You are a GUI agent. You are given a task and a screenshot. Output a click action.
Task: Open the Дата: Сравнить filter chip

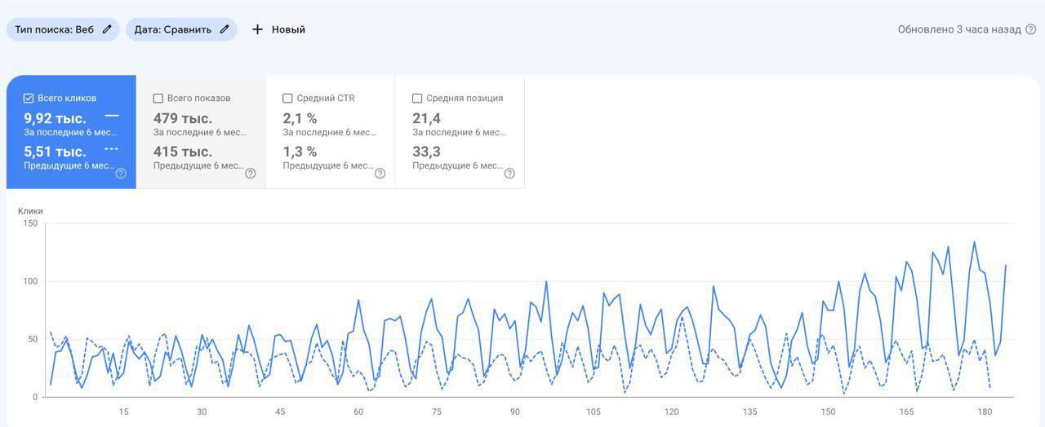181,29
